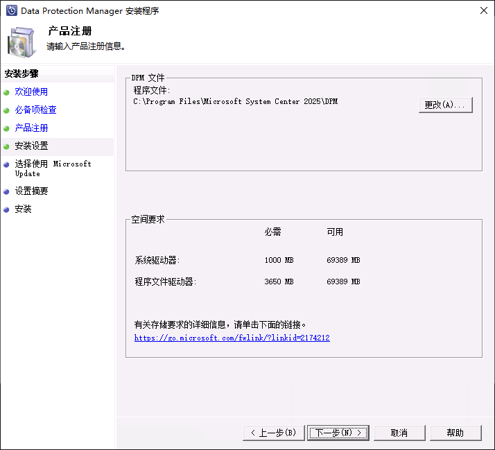The width and height of the screenshot is (495, 450).
Task: Open the go.microsoft.com fwlink storage requirements link
Action: 232,338
